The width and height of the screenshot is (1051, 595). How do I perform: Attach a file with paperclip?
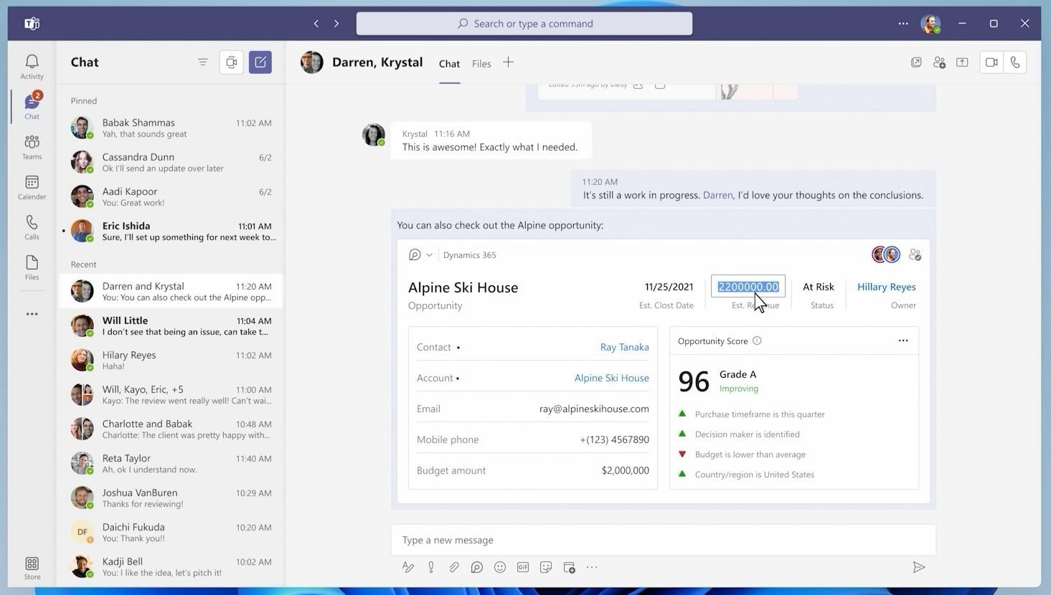pyautogui.click(x=454, y=568)
